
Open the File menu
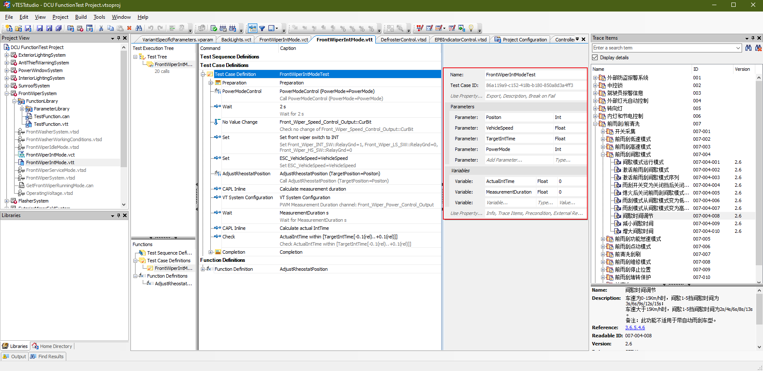[x=9, y=17]
